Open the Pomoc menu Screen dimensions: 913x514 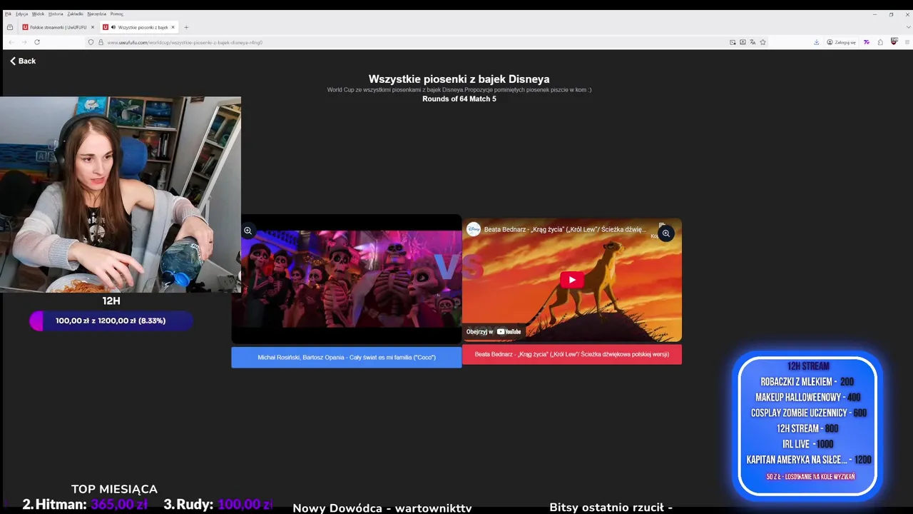coord(116,14)
